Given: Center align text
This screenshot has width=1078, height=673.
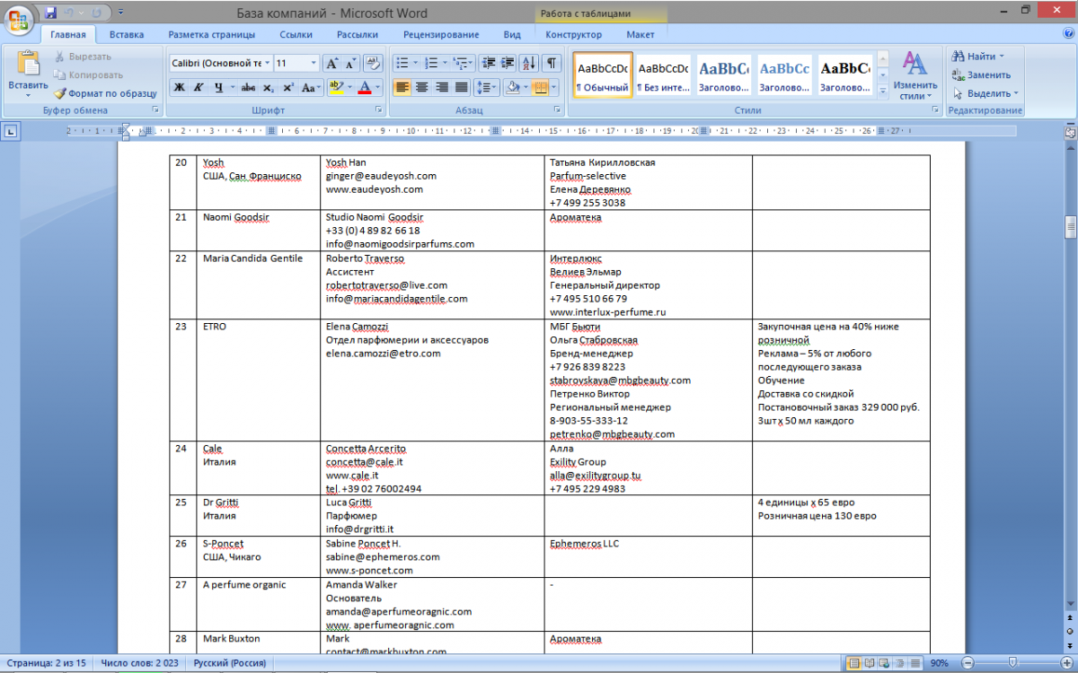Looking at the screenshot, I should (421, 87).
